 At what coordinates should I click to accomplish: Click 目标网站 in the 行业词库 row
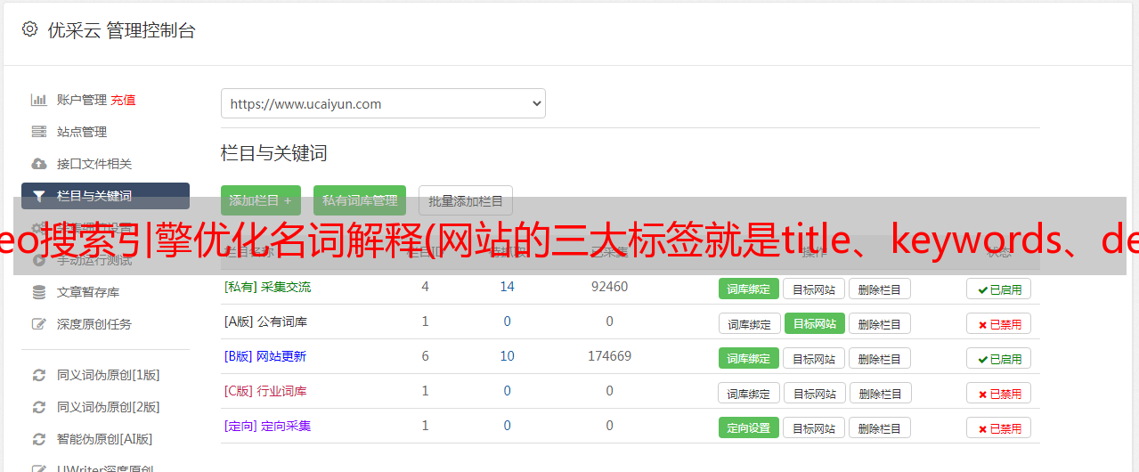click(x=815, y=393)
